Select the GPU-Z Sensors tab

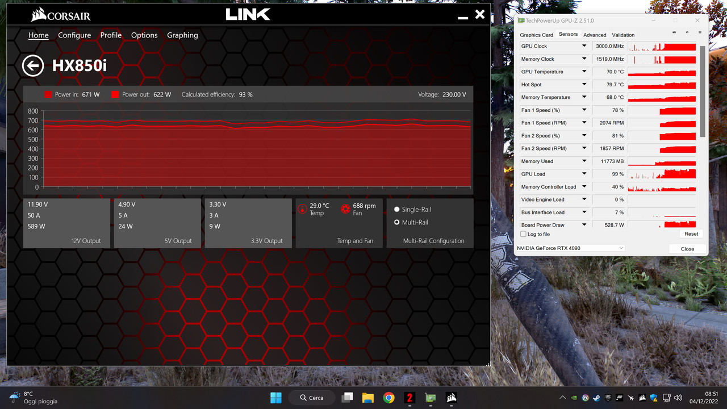pyautogui.click(x=568, y=34)
